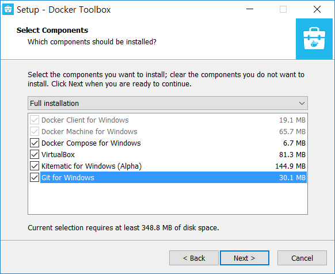
Task: Go back with the Back button
Action: [194, 258]
